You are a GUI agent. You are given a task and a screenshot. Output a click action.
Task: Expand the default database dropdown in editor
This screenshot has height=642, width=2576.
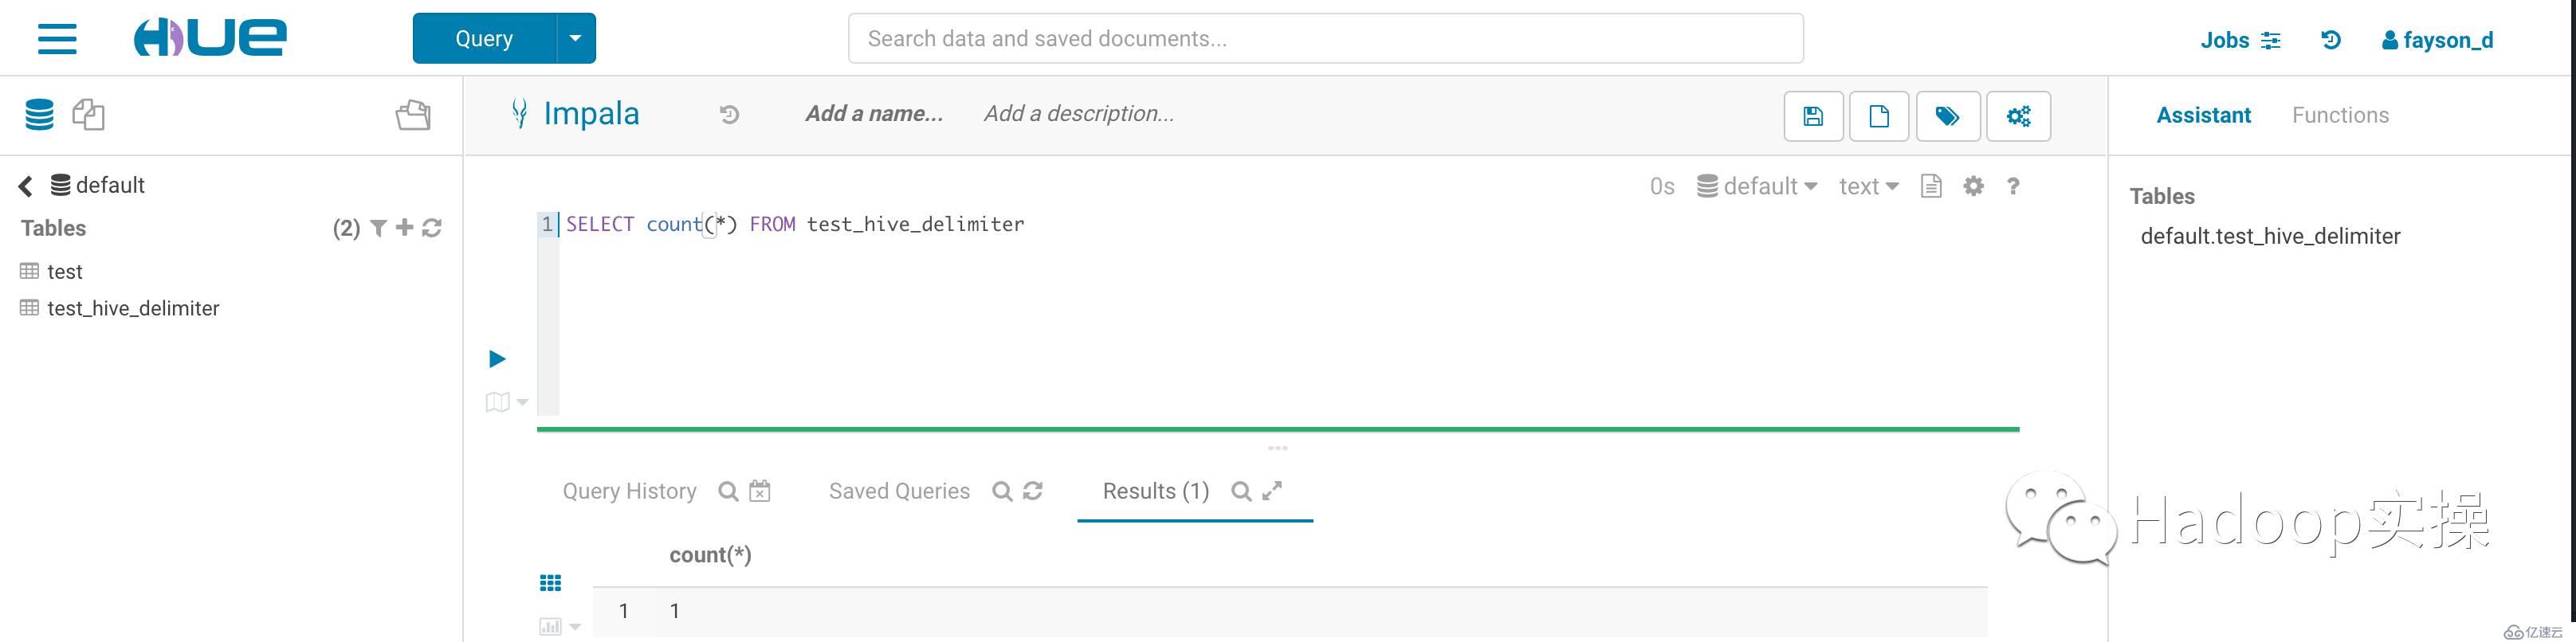1757,186
